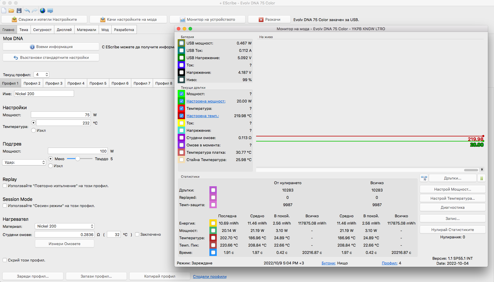The width and height of the screenshot is (494, 282).
Task: Select the Изкл radio under Температура
Action: (x=33, y=130)
